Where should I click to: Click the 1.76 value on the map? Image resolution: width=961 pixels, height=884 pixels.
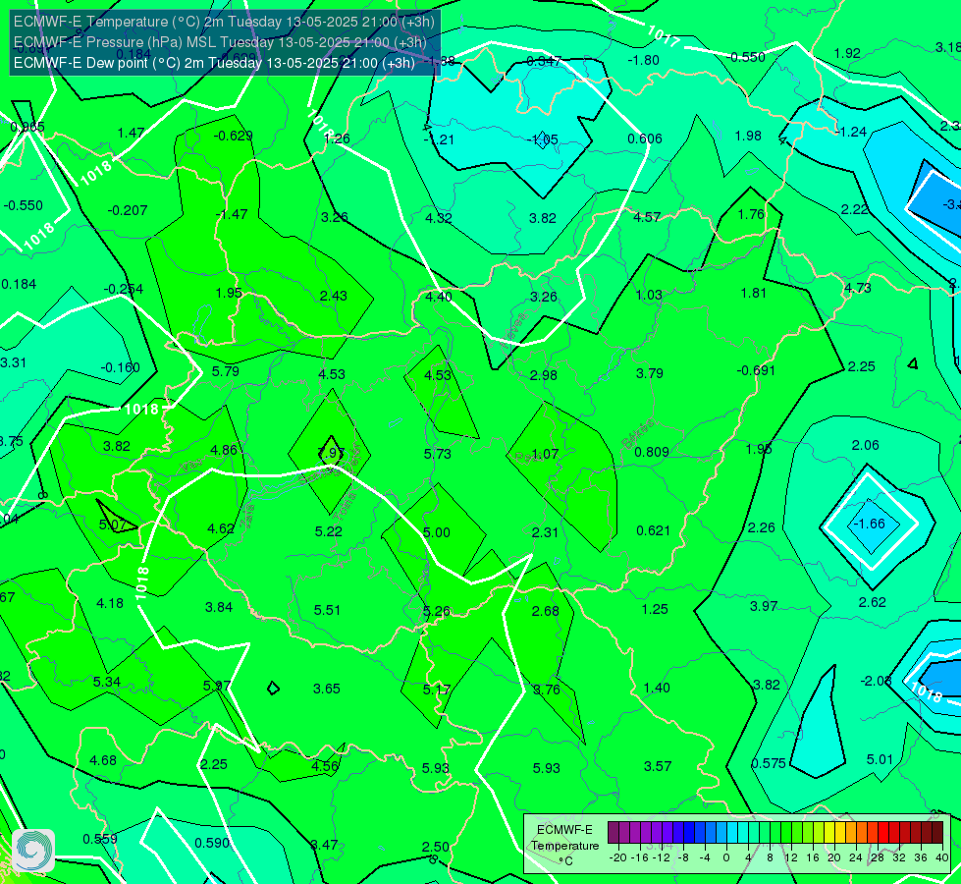click(x=751, y=214)
